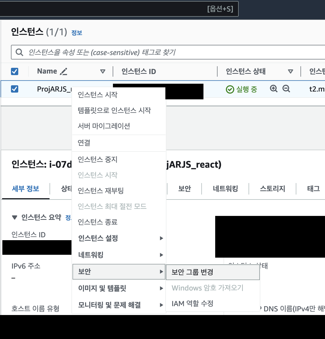Click inside the instance search input field

tap(104, 52)
